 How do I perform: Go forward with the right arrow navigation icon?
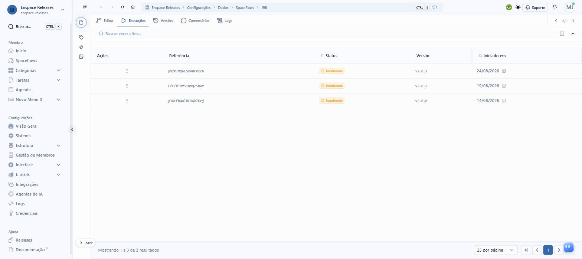point(112,7)
